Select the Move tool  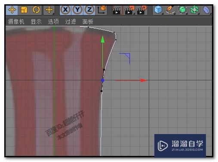12,10
